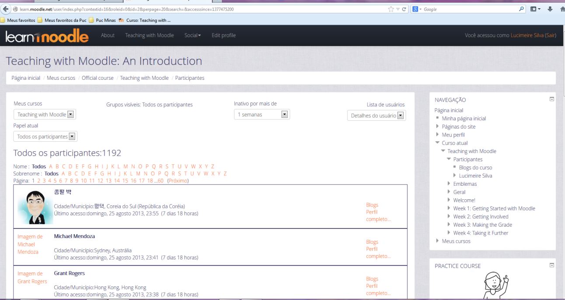This screenshot has height=300, width=565.
Task: Open Blogs link for 종필 박
Action: pos(372,205)
